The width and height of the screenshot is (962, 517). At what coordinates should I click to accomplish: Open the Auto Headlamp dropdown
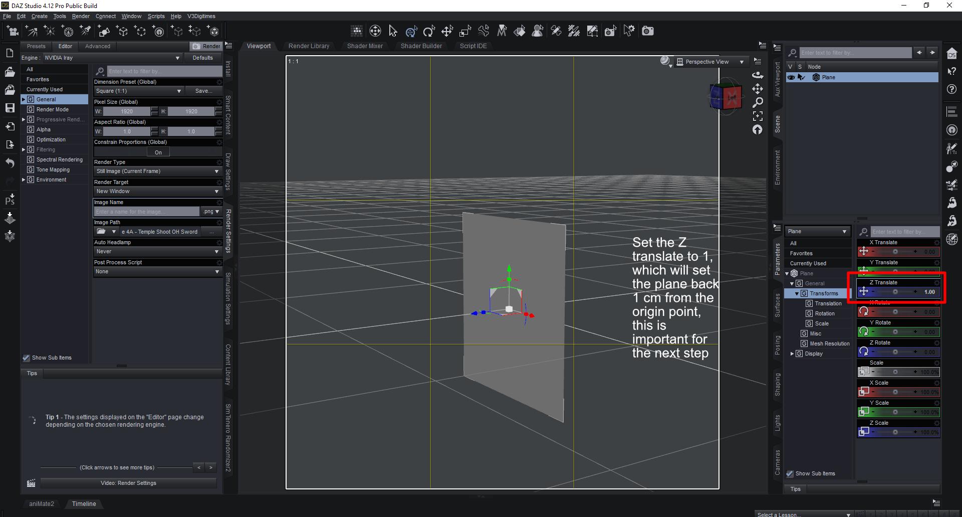158,252
